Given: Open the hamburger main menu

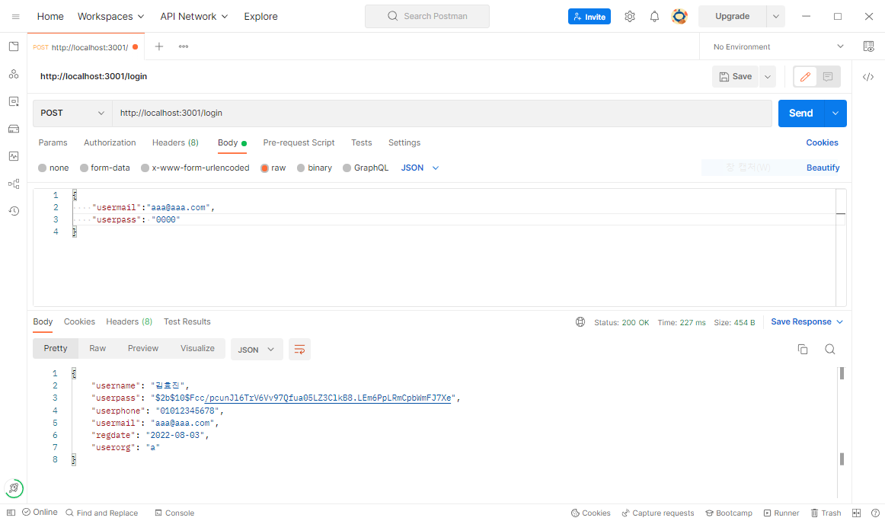Looking at the screenshot, I should (16, 16).
